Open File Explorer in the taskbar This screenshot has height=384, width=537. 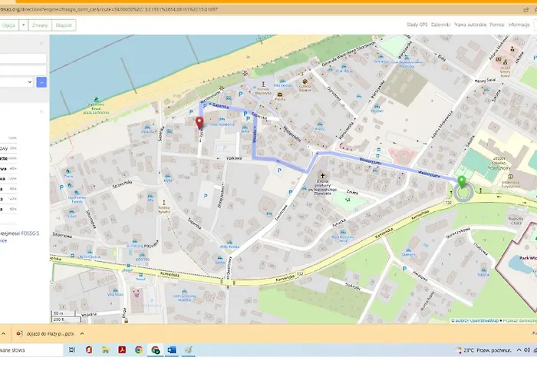click(x=106, y=350)
